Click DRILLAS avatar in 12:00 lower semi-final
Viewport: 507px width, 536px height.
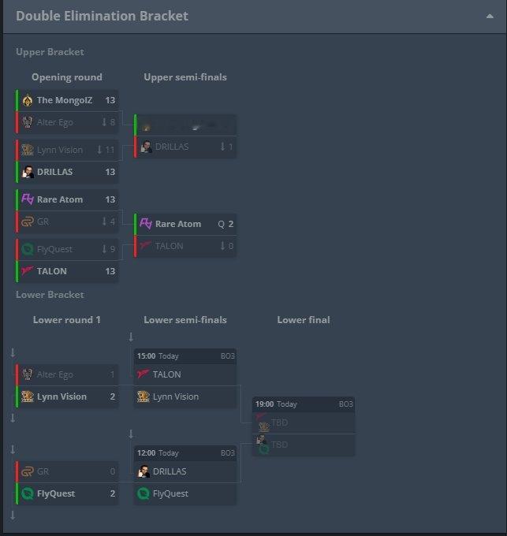[144, 471]
